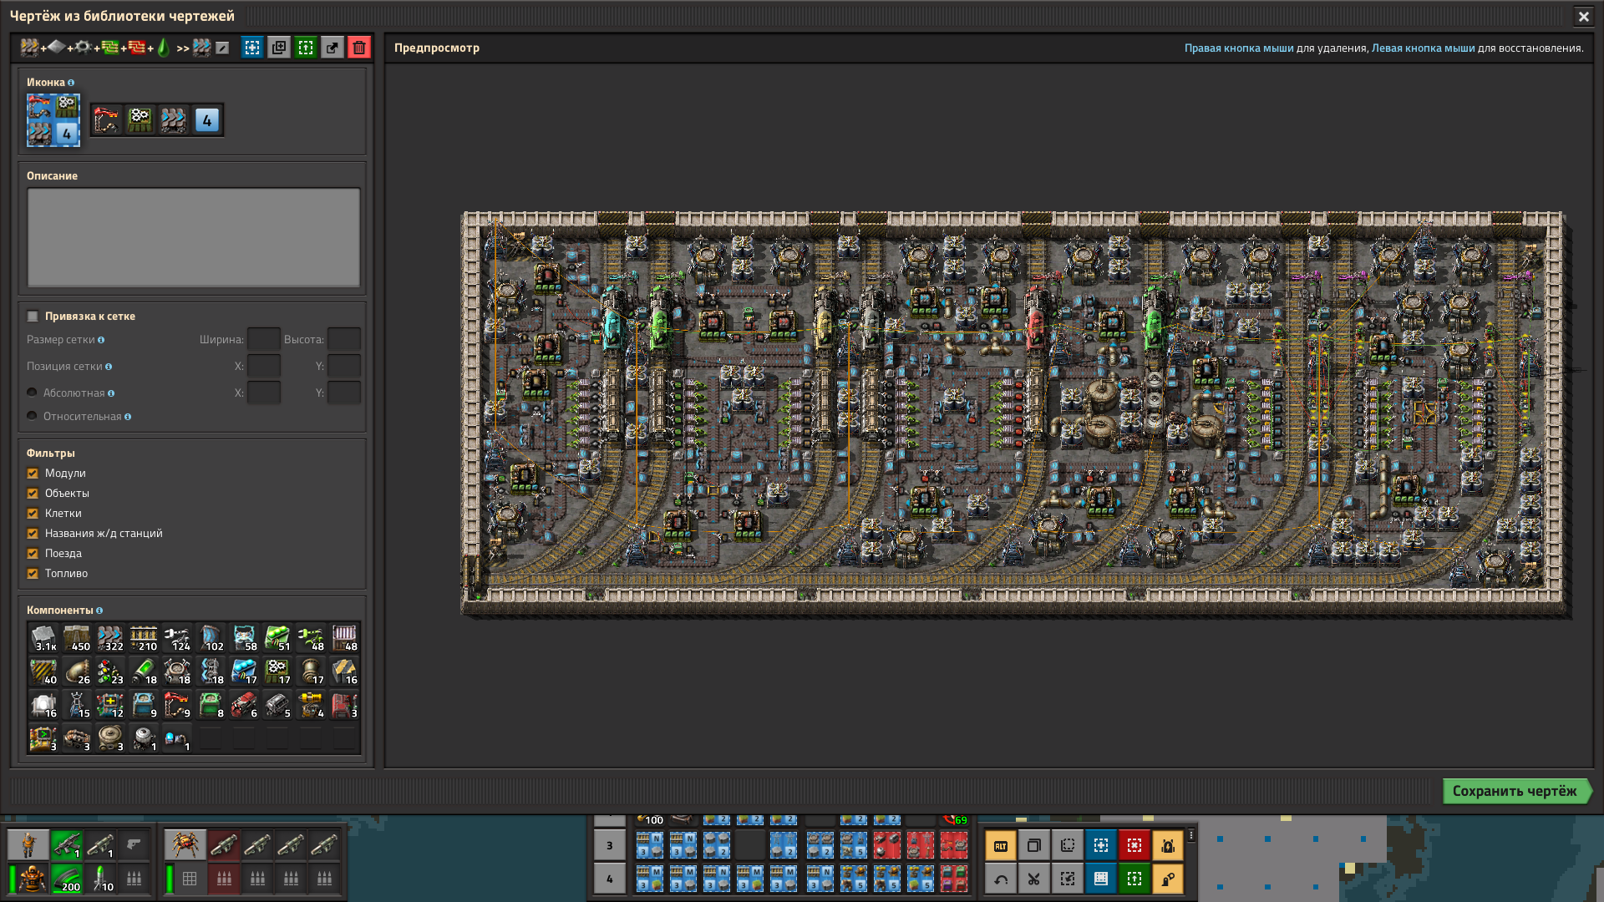Click the gray create copy button
This screenshot has height=902, width=1604.
[278, 48]
